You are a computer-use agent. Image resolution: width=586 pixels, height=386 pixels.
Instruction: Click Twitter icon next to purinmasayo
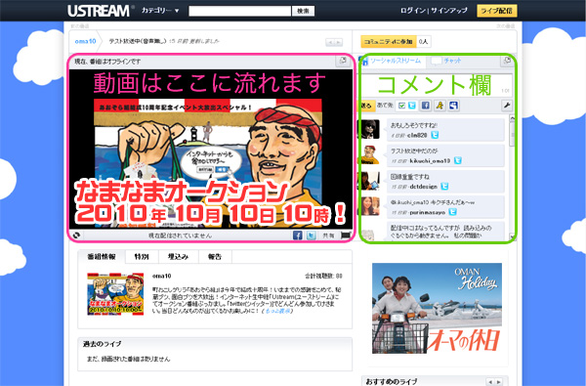[x=452, y=212]
